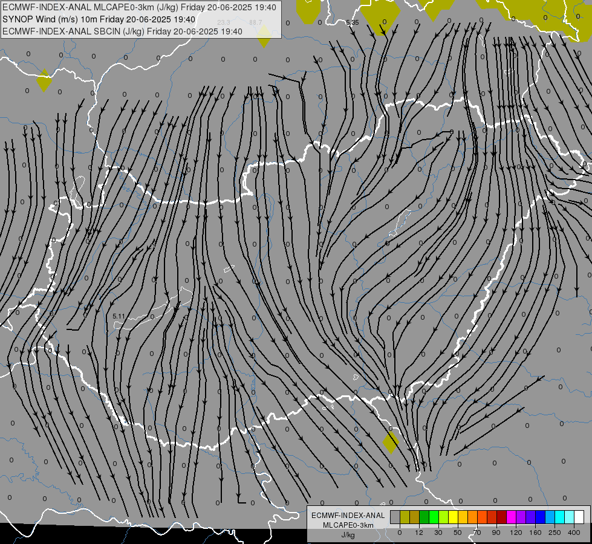
Task: Click the SBCIN header line
Action: click(x=122, y=31)
